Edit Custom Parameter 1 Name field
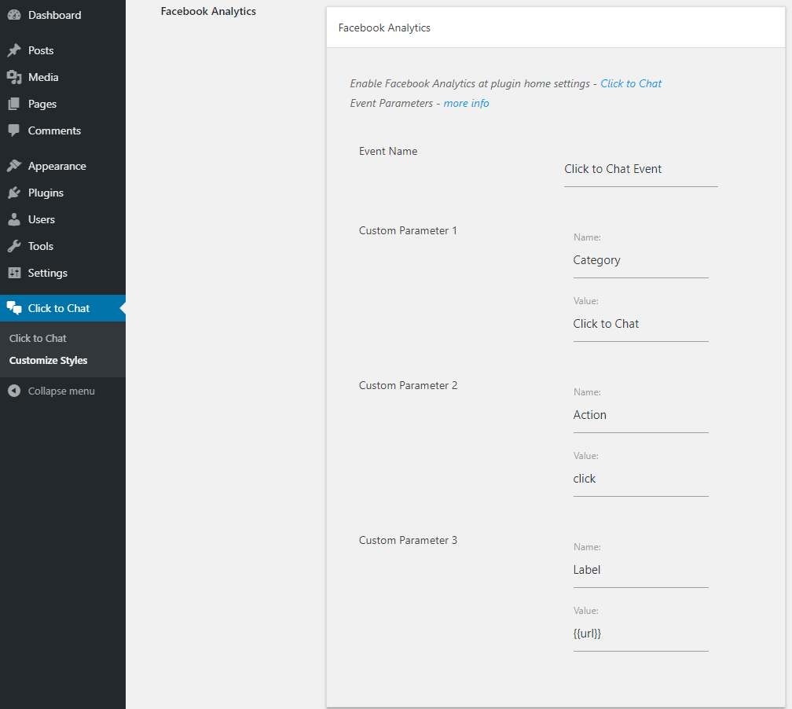 coord(640,261)
